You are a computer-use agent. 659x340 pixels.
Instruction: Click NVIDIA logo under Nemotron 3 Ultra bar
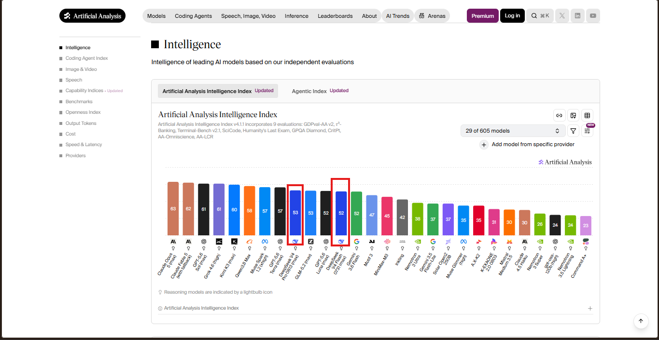coord(418,241)
